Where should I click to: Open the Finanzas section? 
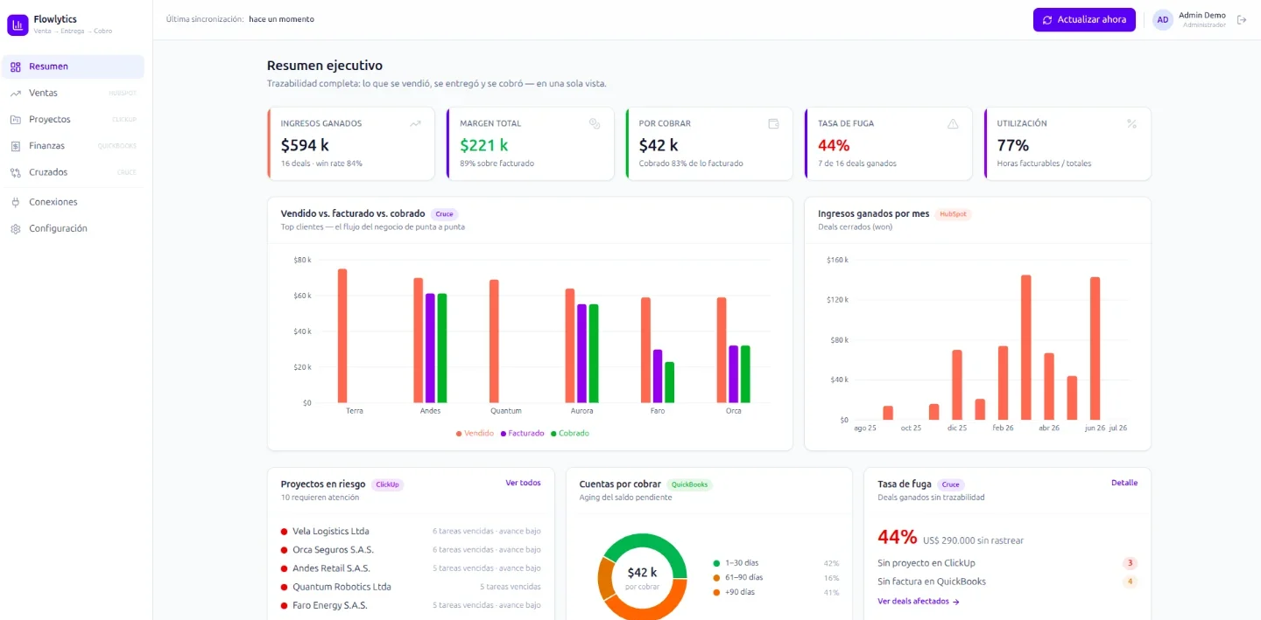pyautogui.click(x=74, y=146)
